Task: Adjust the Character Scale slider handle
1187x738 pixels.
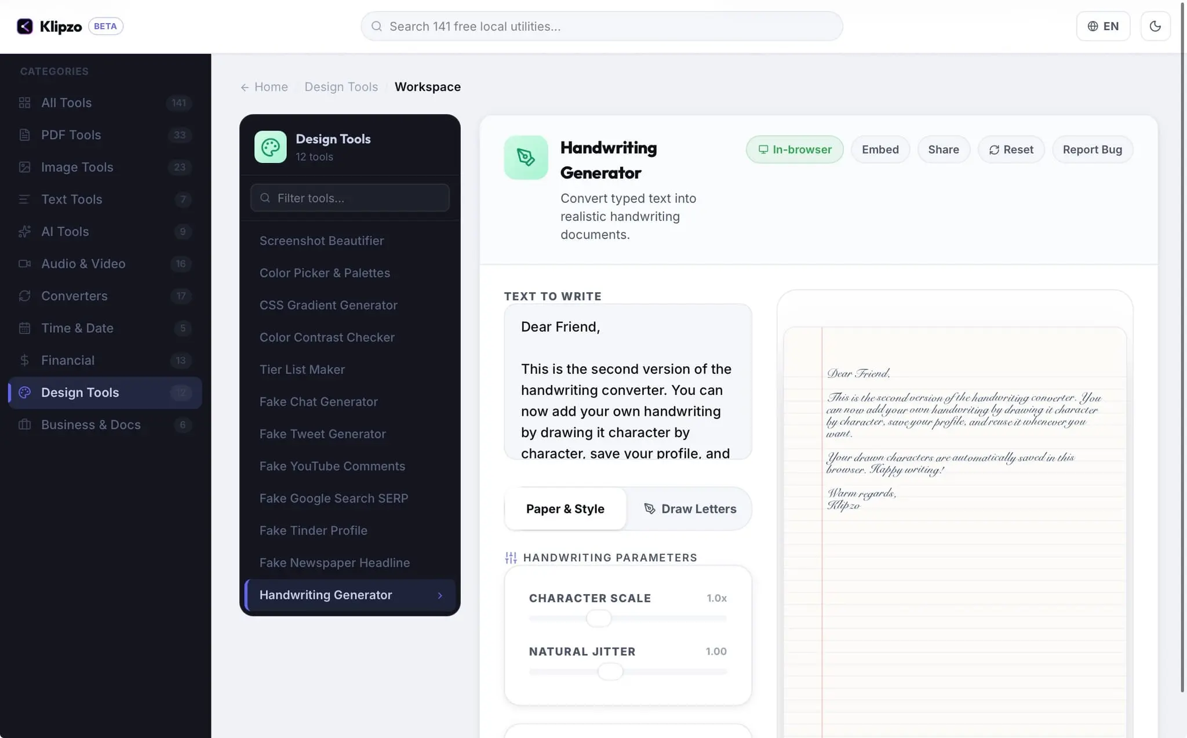Action: pyautogui.click(x=599, y=618)
